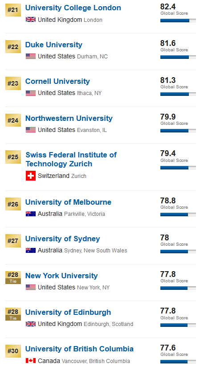Open the Cornell University page
Image resolution: width=200 pixels, height=367 pixels.
tap(57, 81)
